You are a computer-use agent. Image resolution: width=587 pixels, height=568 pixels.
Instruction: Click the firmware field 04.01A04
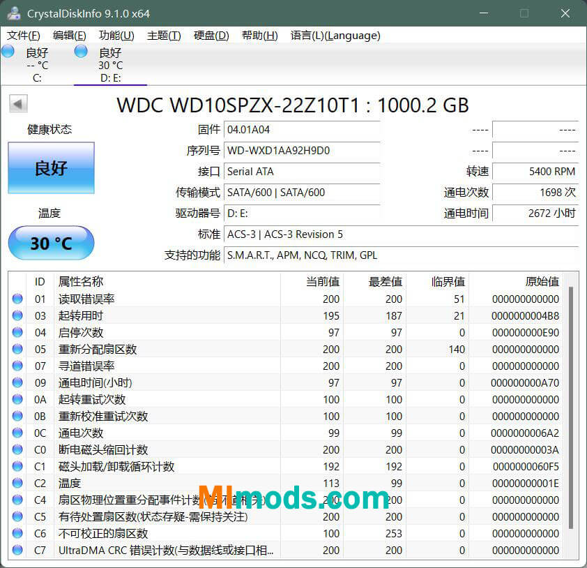tap(302, 130)
